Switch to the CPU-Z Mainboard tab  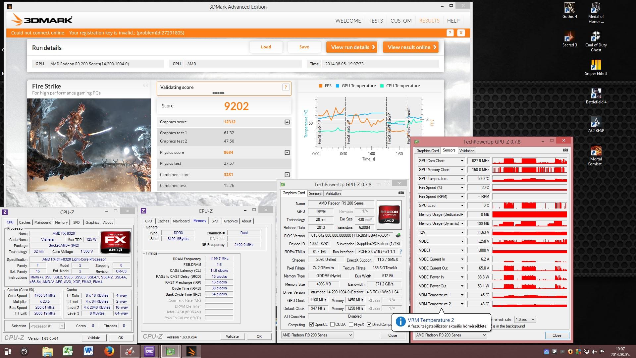pyautogui.click(x=43, y=222)
